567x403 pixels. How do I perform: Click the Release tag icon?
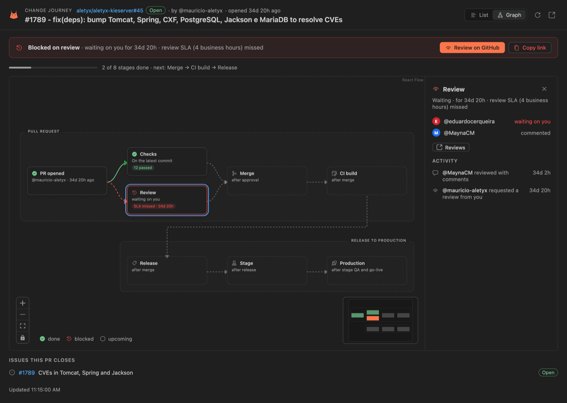coord(134,263)
